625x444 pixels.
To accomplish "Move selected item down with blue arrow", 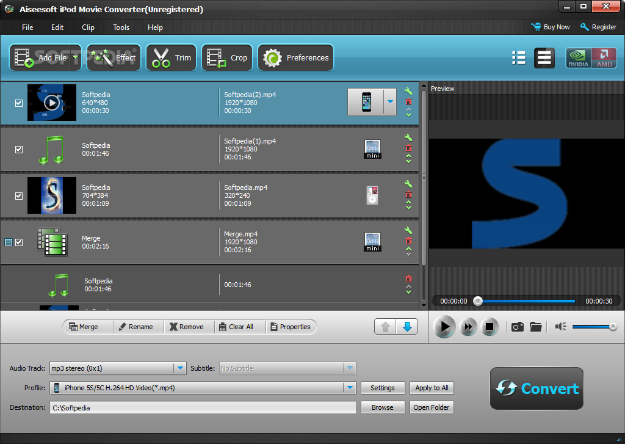I will point(407,327).
